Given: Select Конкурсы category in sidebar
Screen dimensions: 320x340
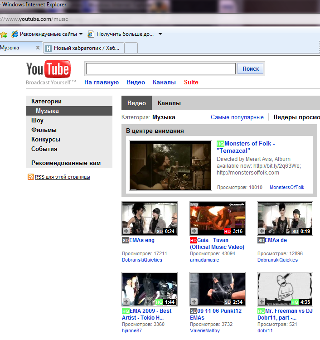Looking at the screenshot, I should coord(45,140).
